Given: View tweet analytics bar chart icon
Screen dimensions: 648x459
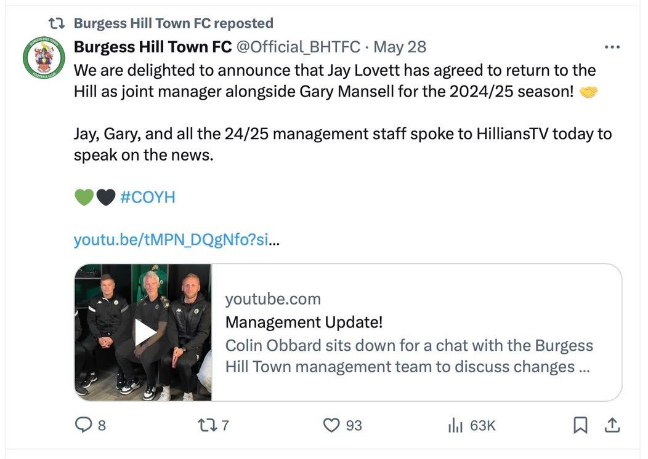Looking at the screenshot, I should point(455,425).
